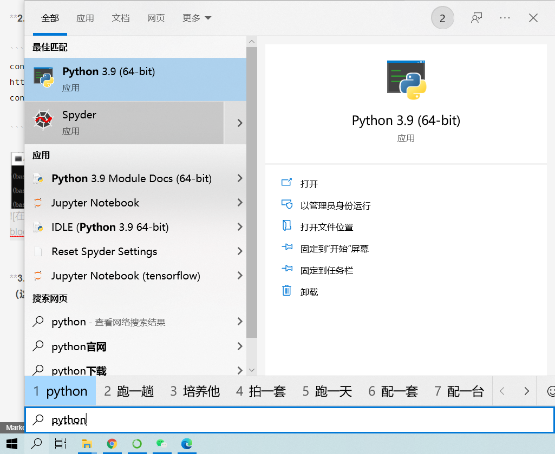Open Python 3.9 (64-bit) best match result
Screen dimensions: 555x454
pyautogui.click(x=135, y=79)
